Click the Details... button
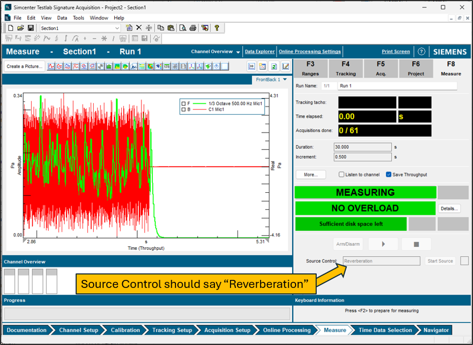The image size is (473, 345). tap(449, 208)
